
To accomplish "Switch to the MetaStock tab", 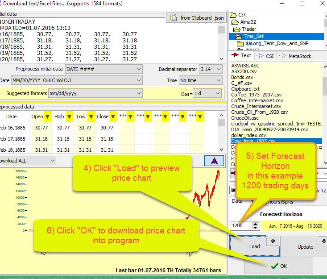I will click(x=296, y=56).
